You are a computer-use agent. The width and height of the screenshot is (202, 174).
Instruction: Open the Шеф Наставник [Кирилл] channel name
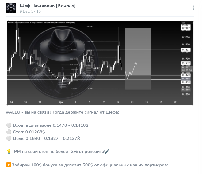pyautogui.click(x=48, y=5)
